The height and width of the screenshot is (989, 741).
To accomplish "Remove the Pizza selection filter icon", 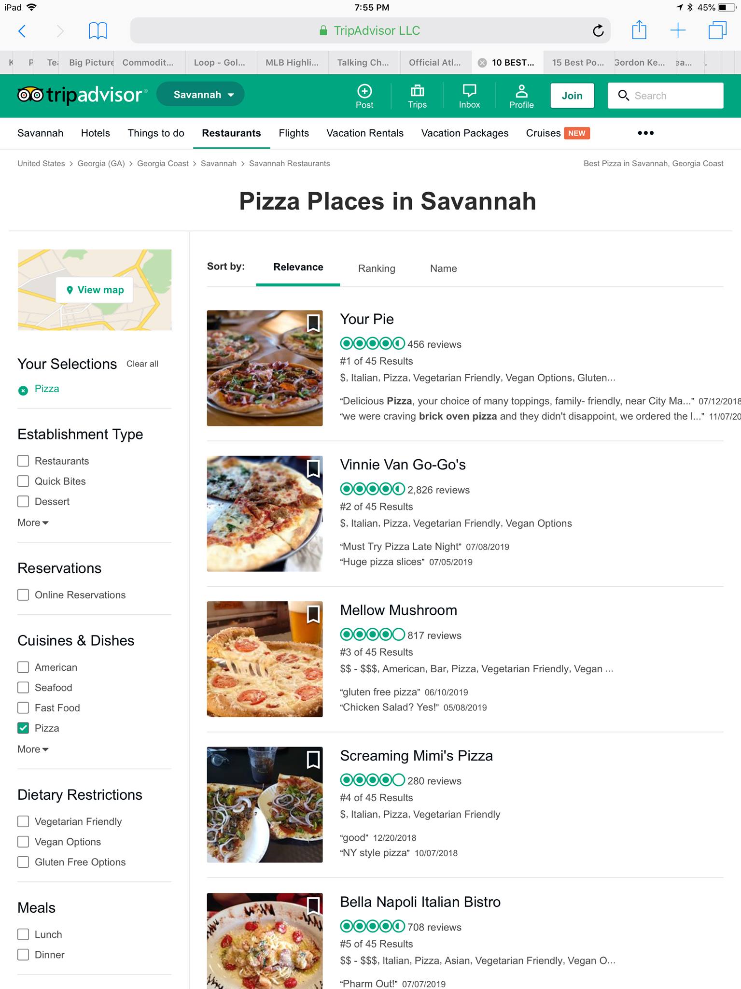I will click(x=23, y=390).
